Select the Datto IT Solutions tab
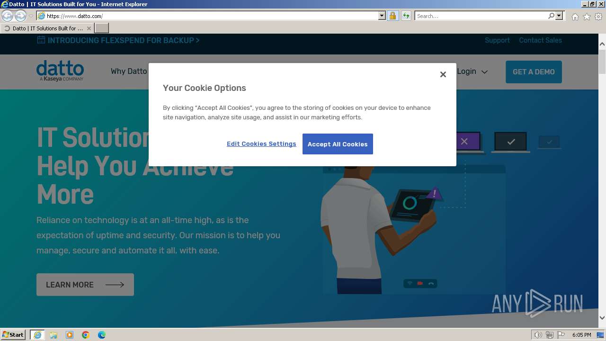This screenshot has width=606, height=341. click(47, 28)
